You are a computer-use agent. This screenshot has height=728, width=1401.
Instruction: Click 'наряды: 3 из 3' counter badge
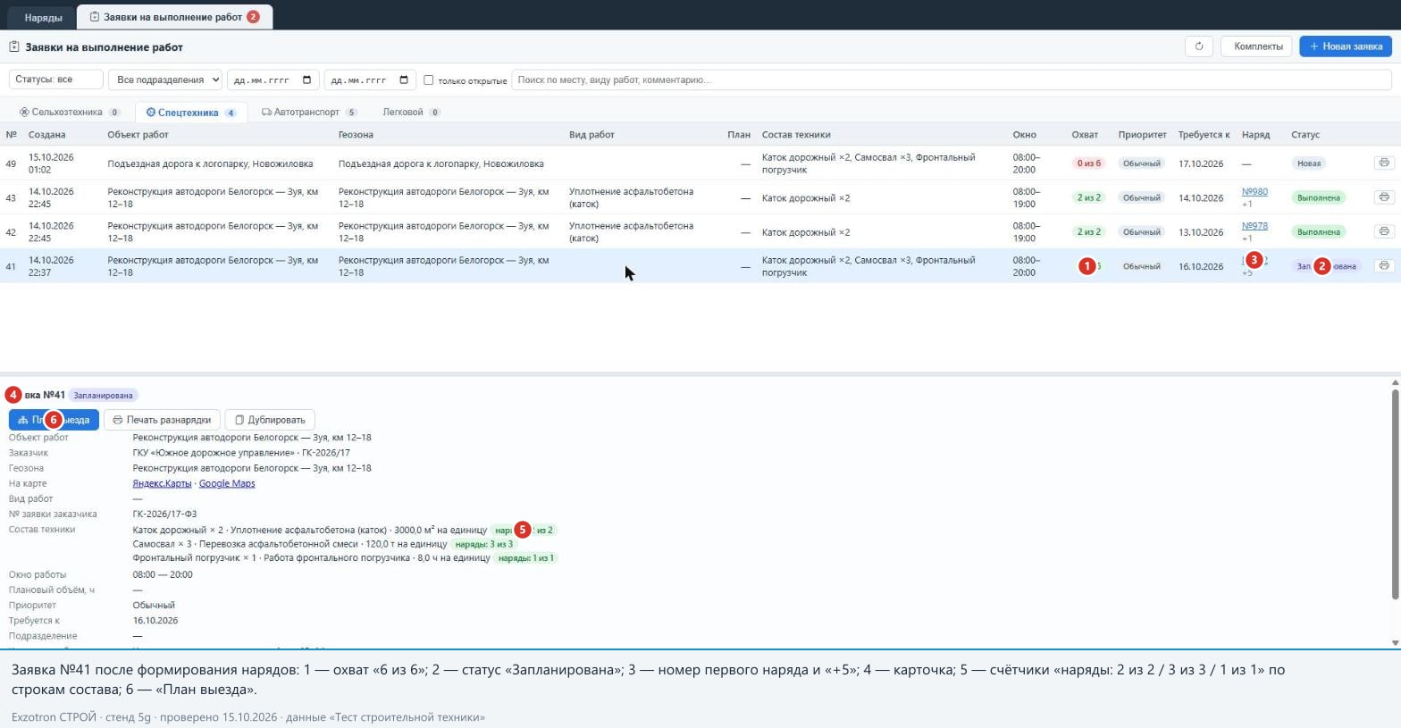(x=483, y=544)
